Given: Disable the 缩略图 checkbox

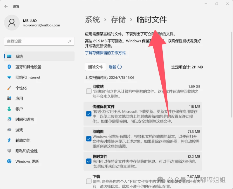Looking at the screenshot, I should [x=88, y=139].
